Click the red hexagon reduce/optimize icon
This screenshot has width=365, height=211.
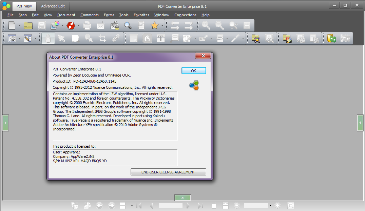(71, 25)
